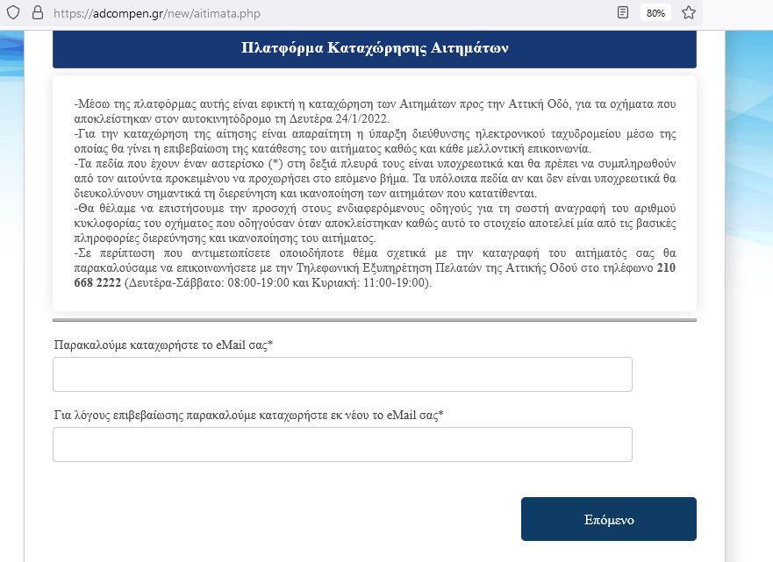Bookmark this page with the star icon
This screenshot has height=562, width=773.
coord(689,12)
